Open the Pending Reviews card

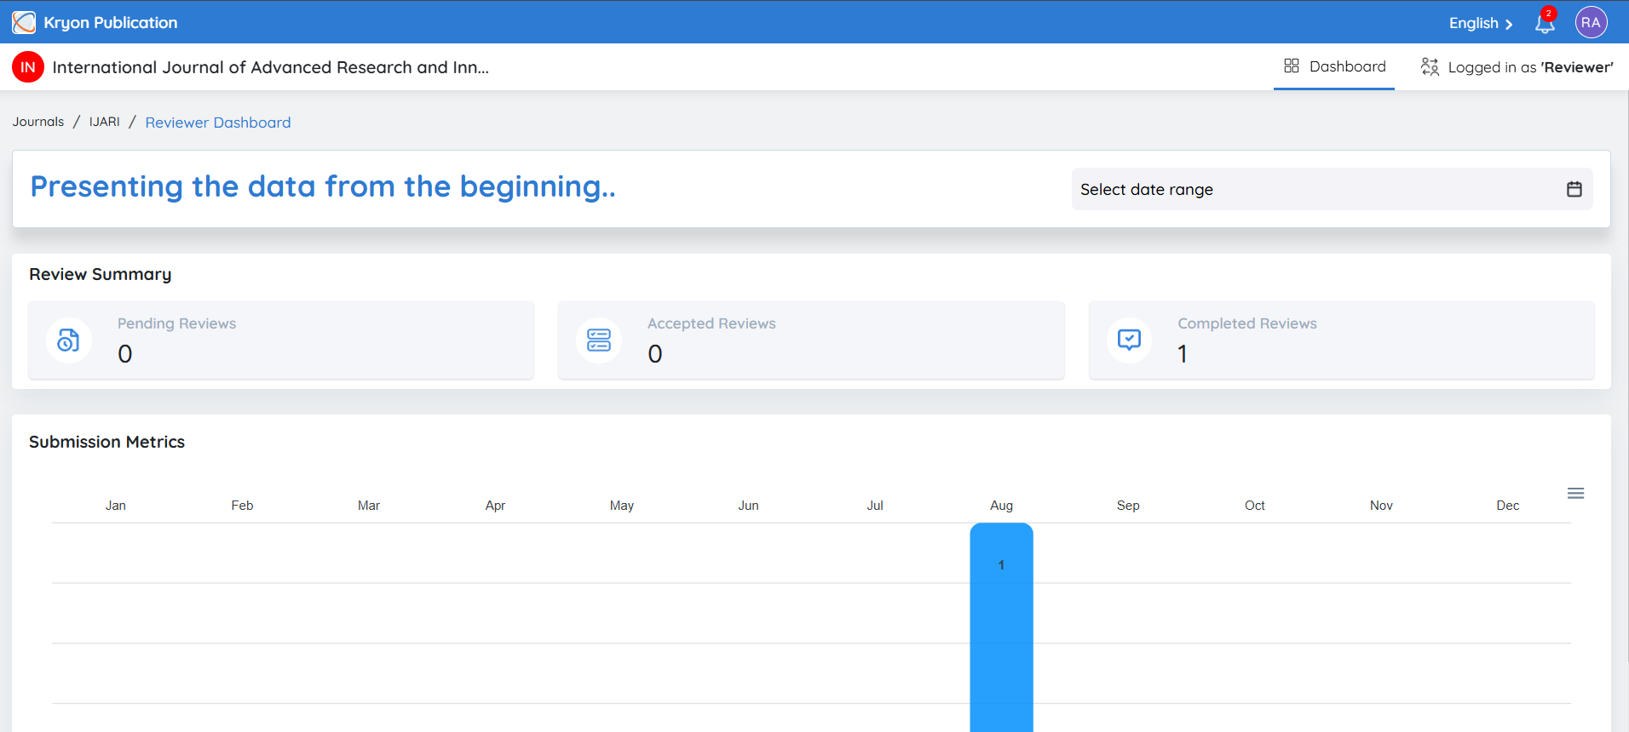[281, 340]
